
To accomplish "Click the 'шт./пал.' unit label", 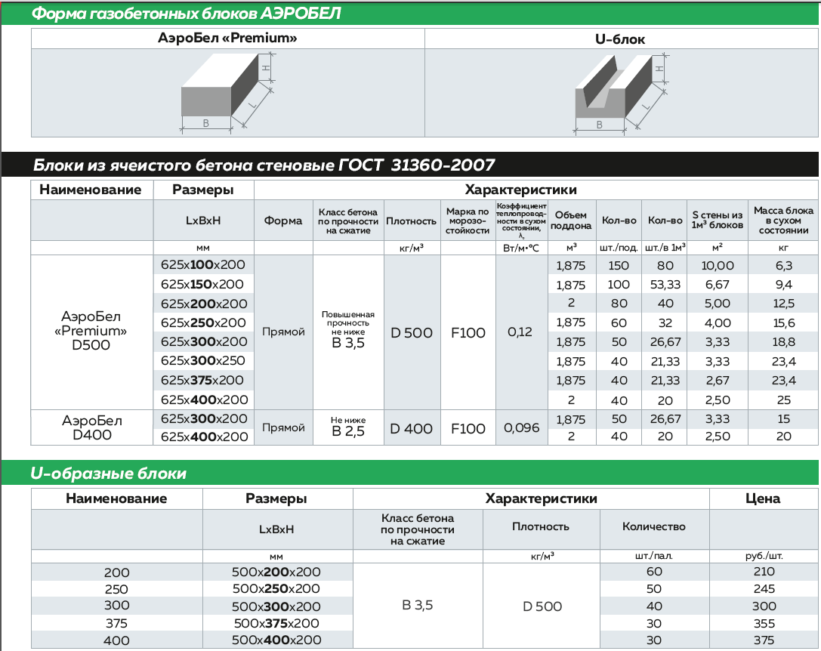I will click(x=653, y=556).
